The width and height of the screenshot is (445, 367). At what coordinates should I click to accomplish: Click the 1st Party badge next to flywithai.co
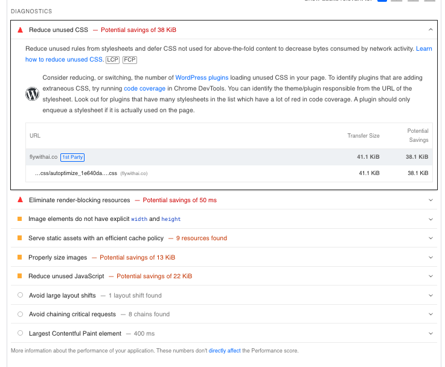[72, 157]
